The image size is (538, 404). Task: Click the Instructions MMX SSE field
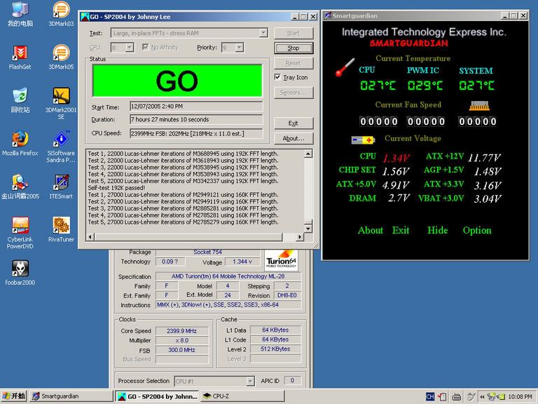tap(228, 305)
